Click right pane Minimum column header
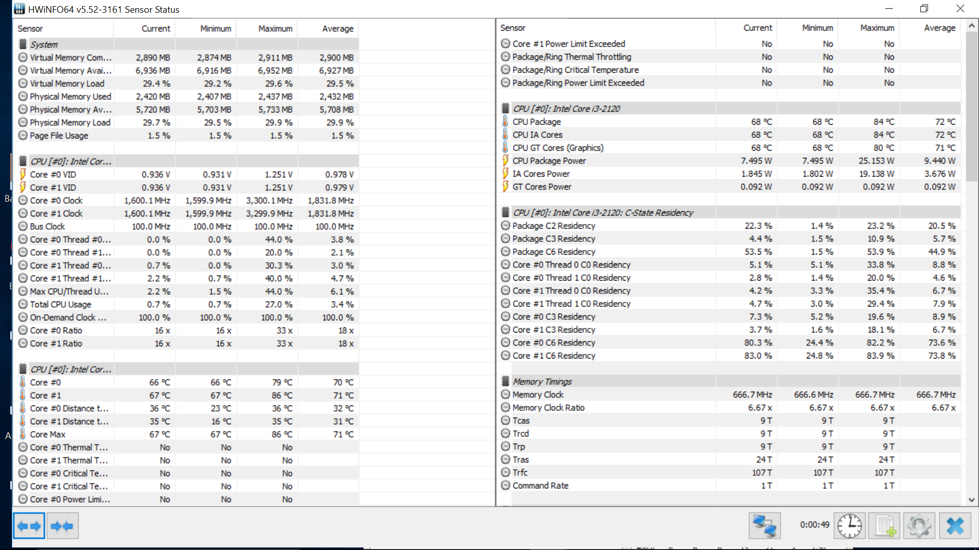979x550 pixels. pyautogui.click(x=808, y=28)
